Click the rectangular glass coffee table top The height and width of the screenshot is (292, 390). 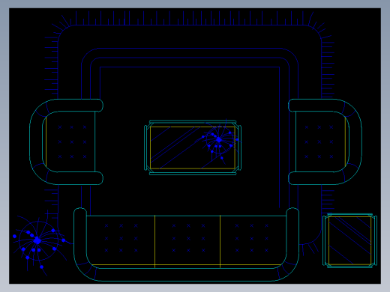pyautogui.click(x=193, y=147)
